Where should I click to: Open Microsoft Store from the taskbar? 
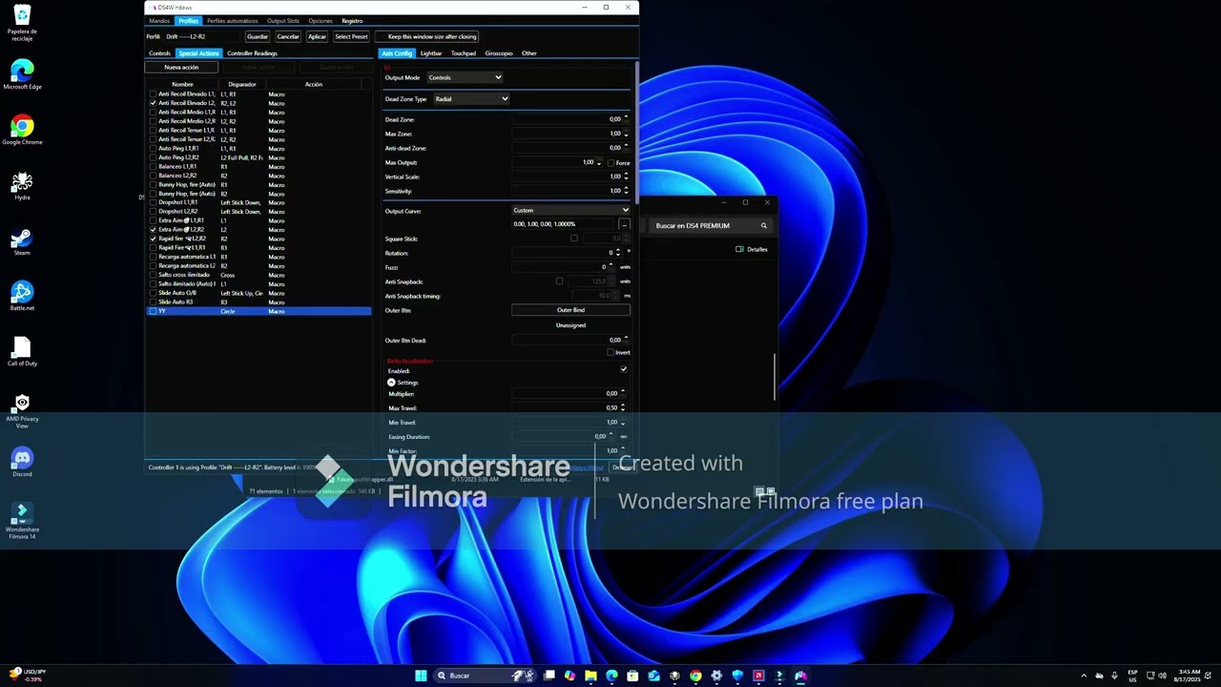(x=632, y=676)
